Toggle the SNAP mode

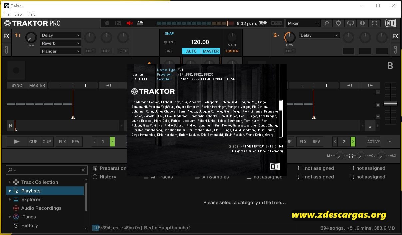[x=169, y=34]
